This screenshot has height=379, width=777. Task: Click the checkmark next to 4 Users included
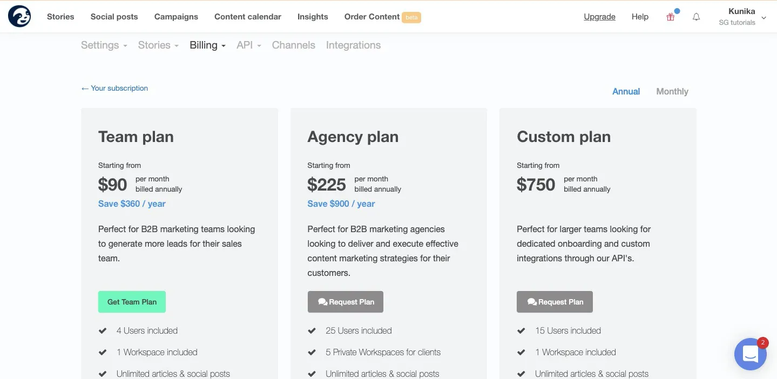point(103,330)
